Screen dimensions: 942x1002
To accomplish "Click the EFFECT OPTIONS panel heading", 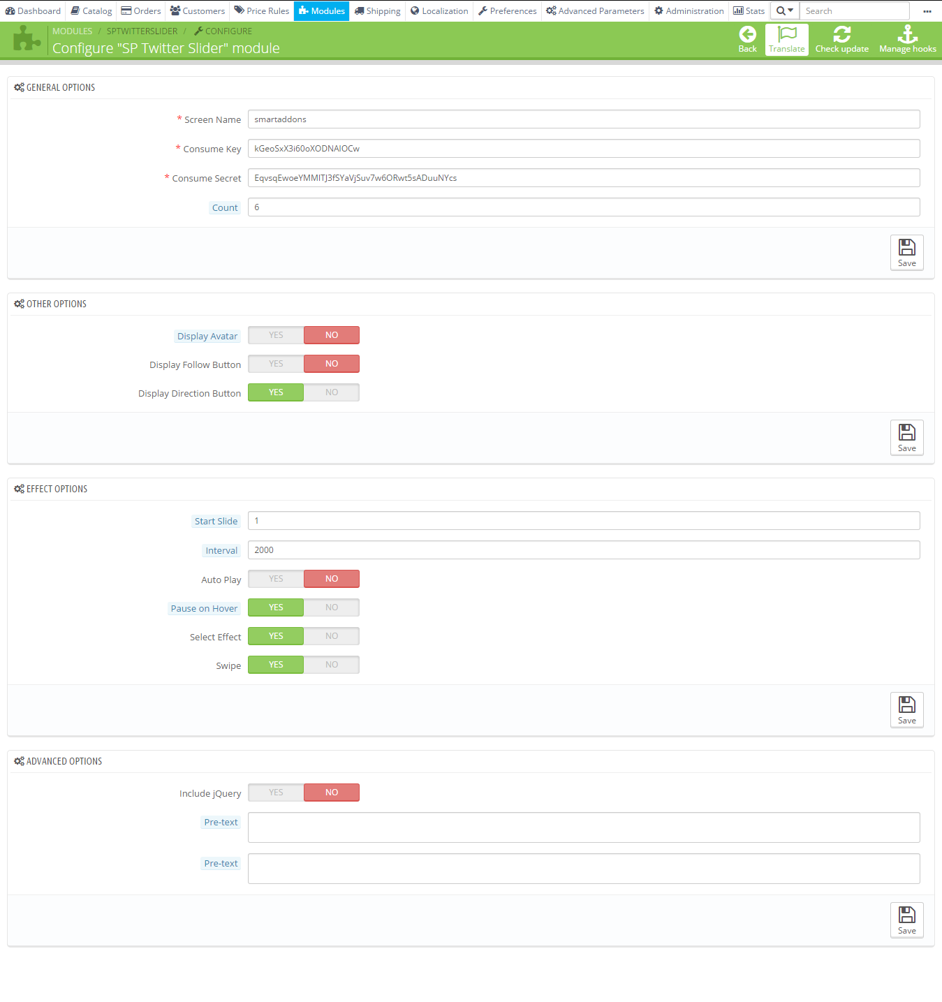I will (51, 489).
